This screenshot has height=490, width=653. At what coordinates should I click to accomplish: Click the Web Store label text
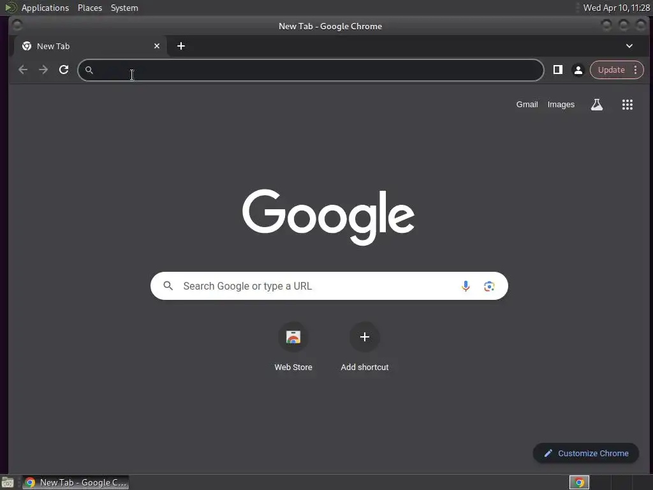click(x=293, y=367)
